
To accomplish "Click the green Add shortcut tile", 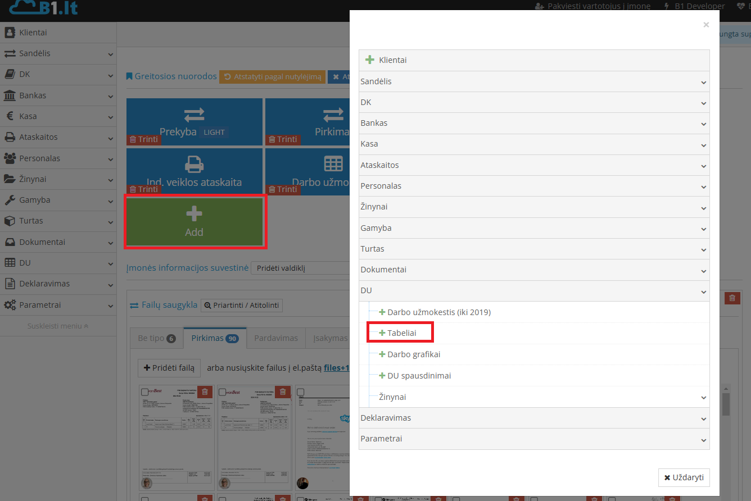I will coord(194,221).
